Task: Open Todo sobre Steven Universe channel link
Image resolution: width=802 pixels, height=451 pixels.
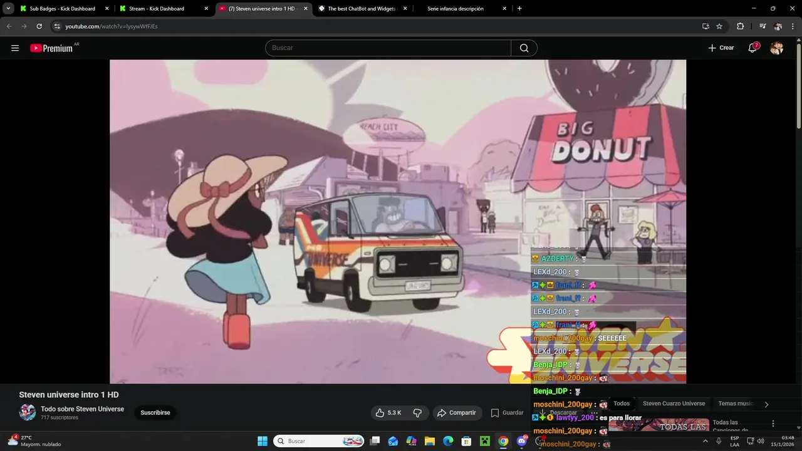Action: click(82, 409)
